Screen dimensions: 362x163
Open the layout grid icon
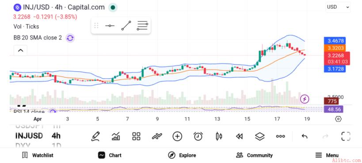tap(136, 136)
